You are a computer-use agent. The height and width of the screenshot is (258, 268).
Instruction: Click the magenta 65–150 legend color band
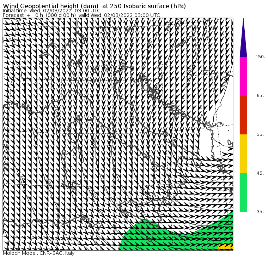tap(243, 76)
